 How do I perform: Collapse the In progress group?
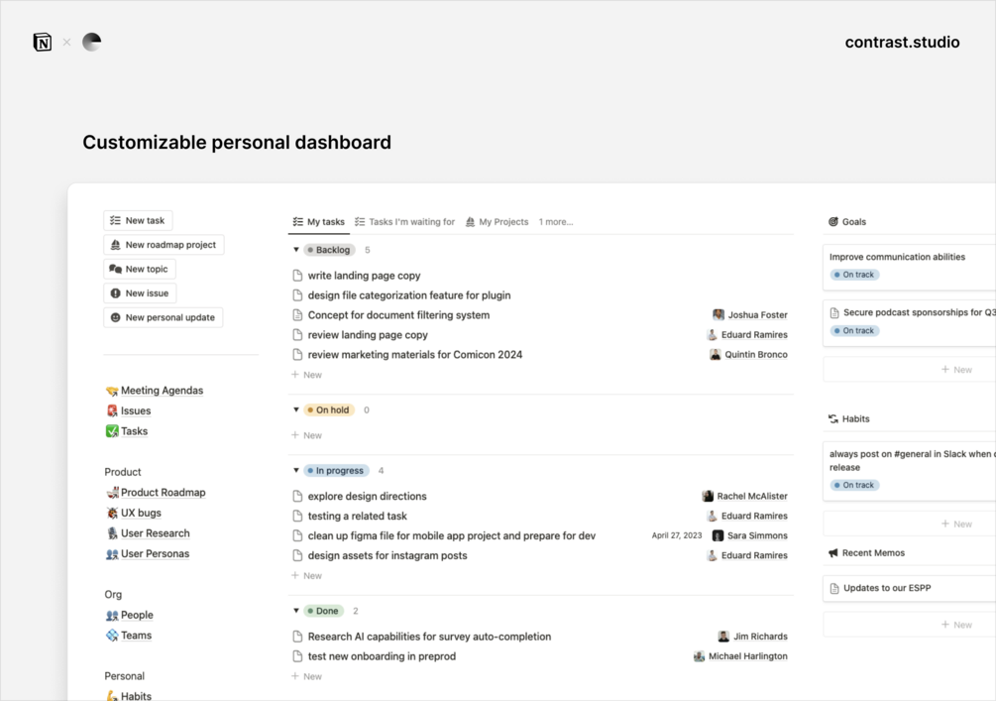click(296, 471)
